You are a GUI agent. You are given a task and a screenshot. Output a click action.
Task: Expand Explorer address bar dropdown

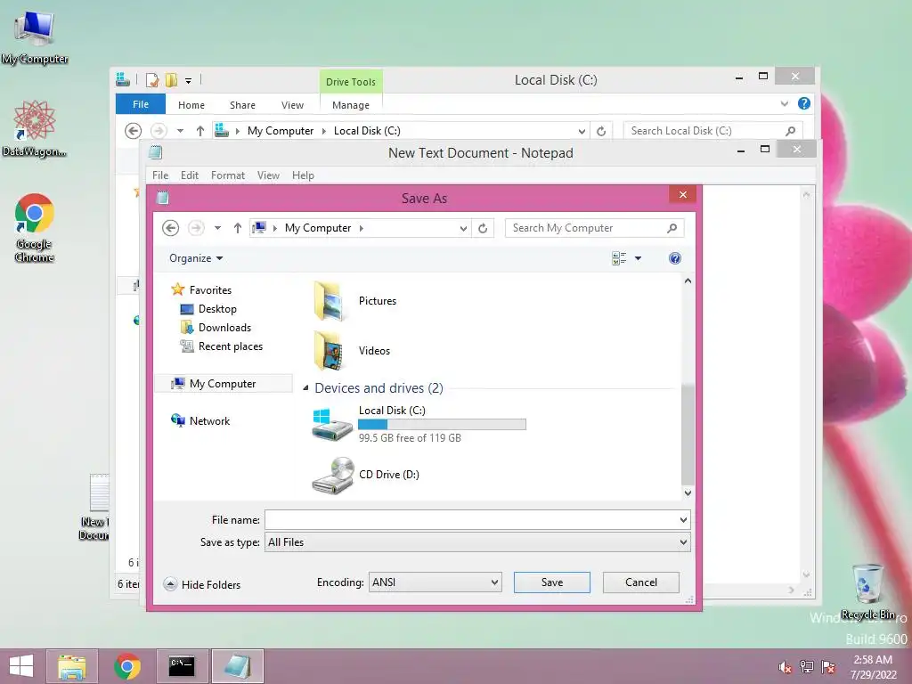click(582, 132)
